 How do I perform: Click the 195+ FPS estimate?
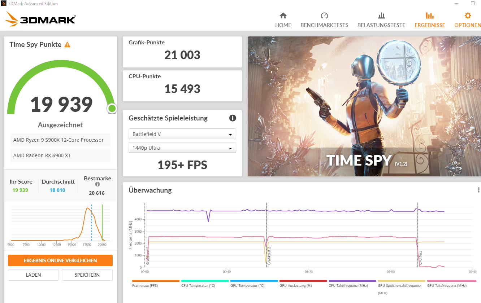pos(182,165)
